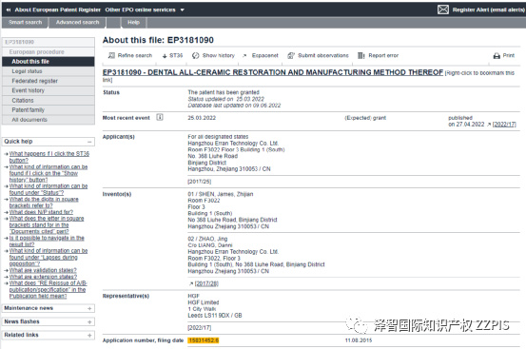Open the [2017/28] bulletin link under inventors
Image resolution: width=526 pixels, height=349 pixels.
(x=206, y=283)
